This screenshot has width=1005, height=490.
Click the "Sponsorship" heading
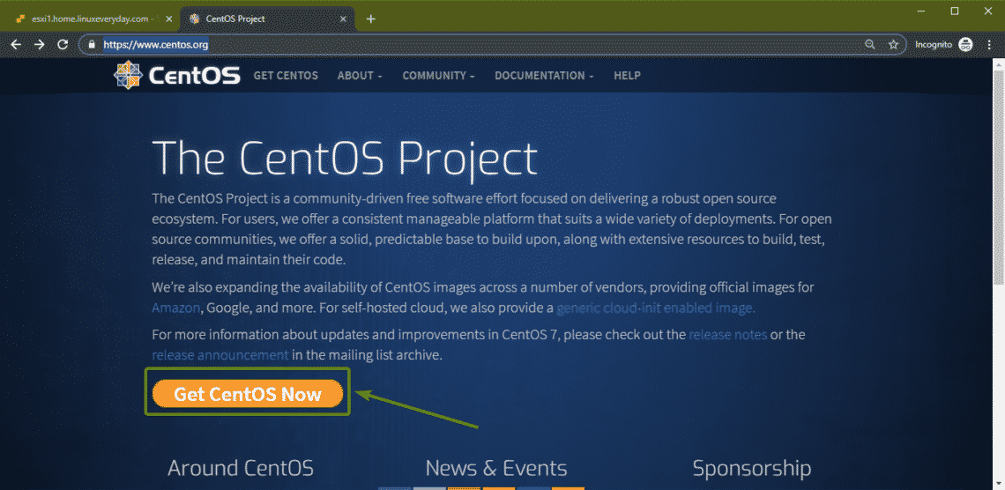tap(752, 468)
